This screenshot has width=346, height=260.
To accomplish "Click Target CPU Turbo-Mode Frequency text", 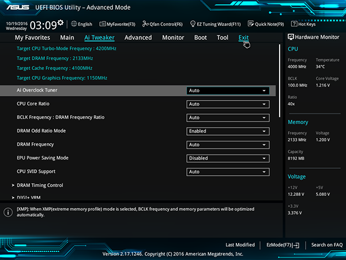I will (66, 49).
